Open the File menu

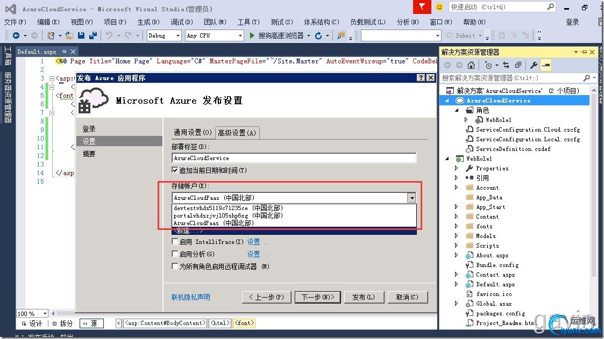15,22
